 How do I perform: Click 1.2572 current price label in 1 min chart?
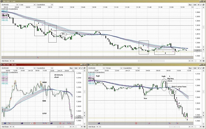[x=197, y=50]
